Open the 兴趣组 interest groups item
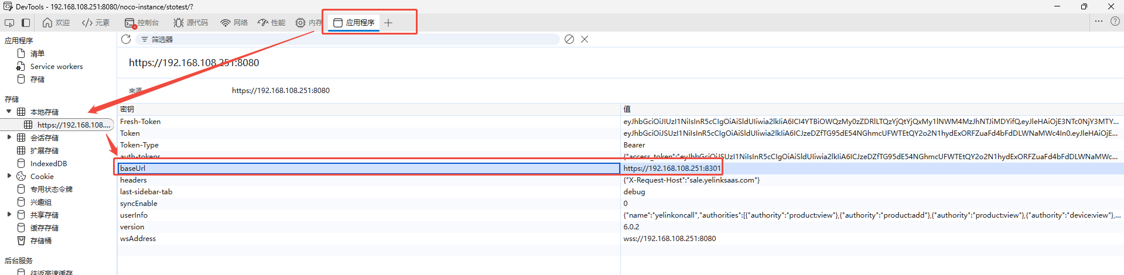Image resolution: width=1124 pixels, height=275 pixels. [x=41, y=202]
